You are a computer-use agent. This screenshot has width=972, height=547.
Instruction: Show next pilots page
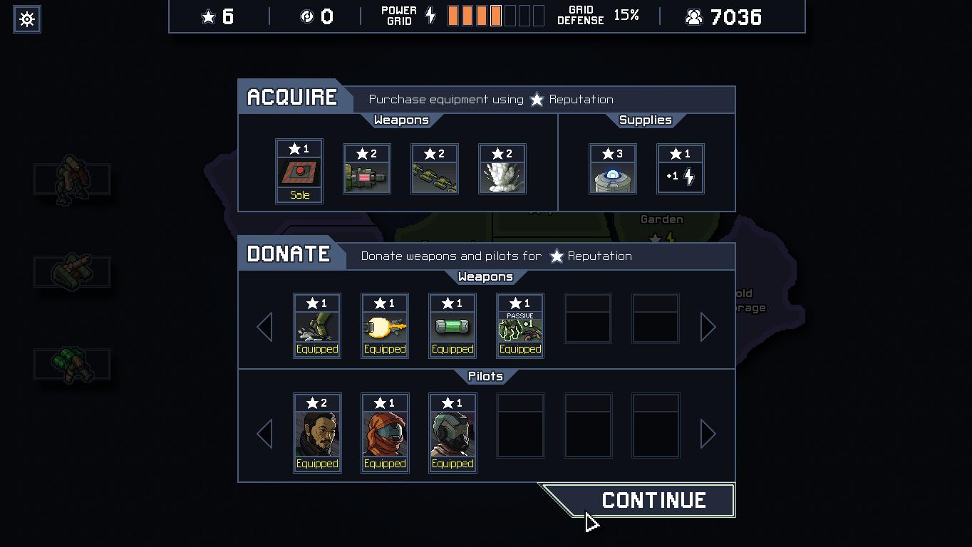[x=708, y=434]
